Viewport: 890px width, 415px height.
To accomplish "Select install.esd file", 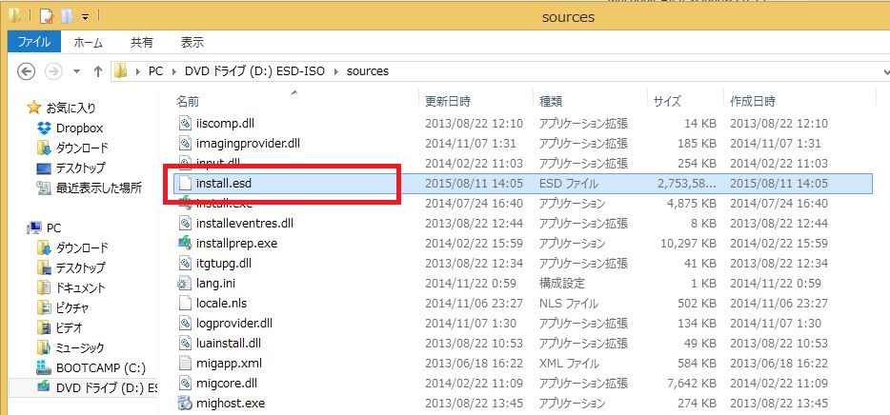I will (x=223, y=183).
